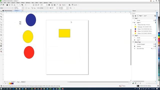Viewport: 160px width, 90px height.
Task: Click the Save icon in the toolbar
Action: point(7,5)
